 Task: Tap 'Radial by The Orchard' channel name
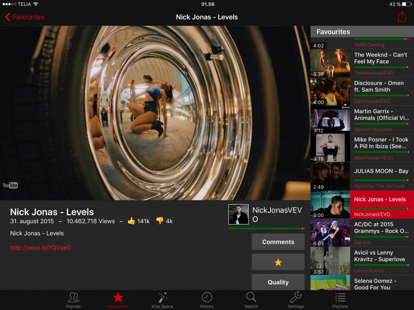(379, 186)
